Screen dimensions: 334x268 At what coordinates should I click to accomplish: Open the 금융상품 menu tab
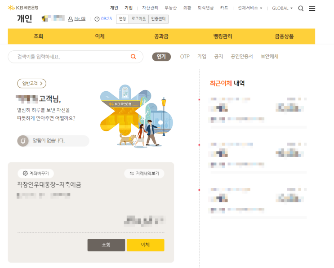pos(284,36)
